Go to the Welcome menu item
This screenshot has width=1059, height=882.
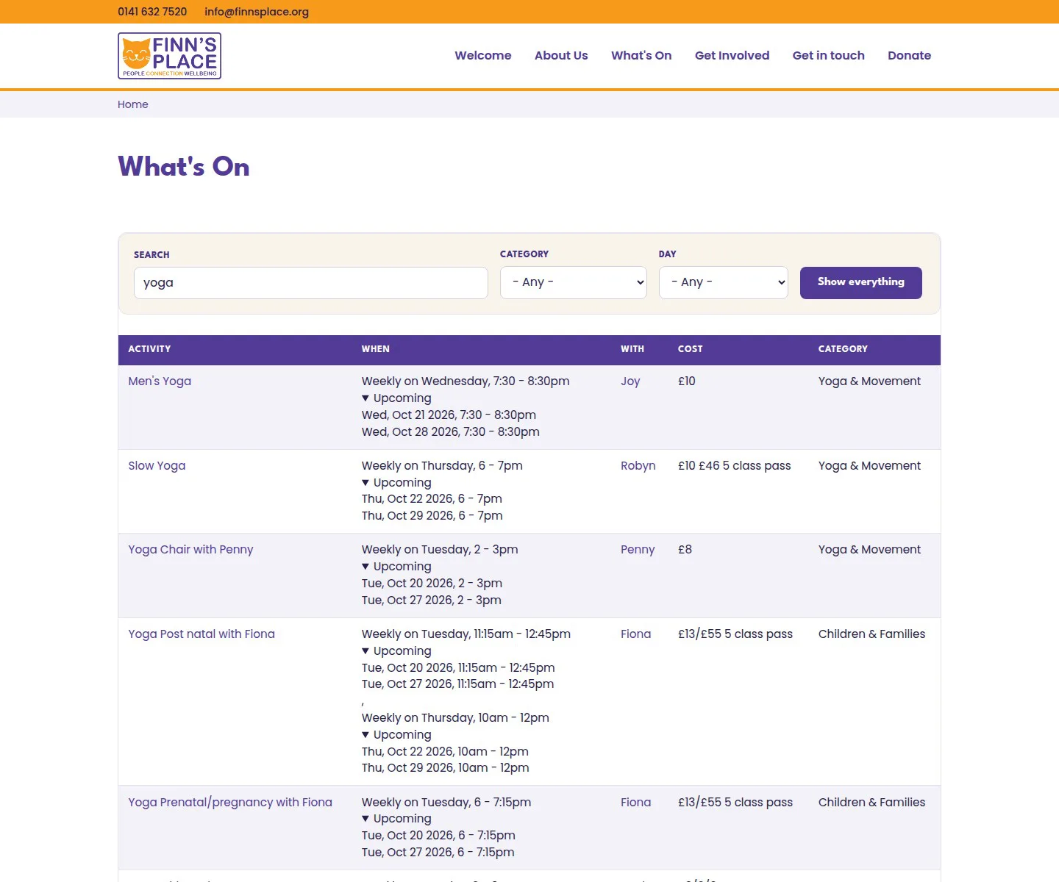click(483, 56)
